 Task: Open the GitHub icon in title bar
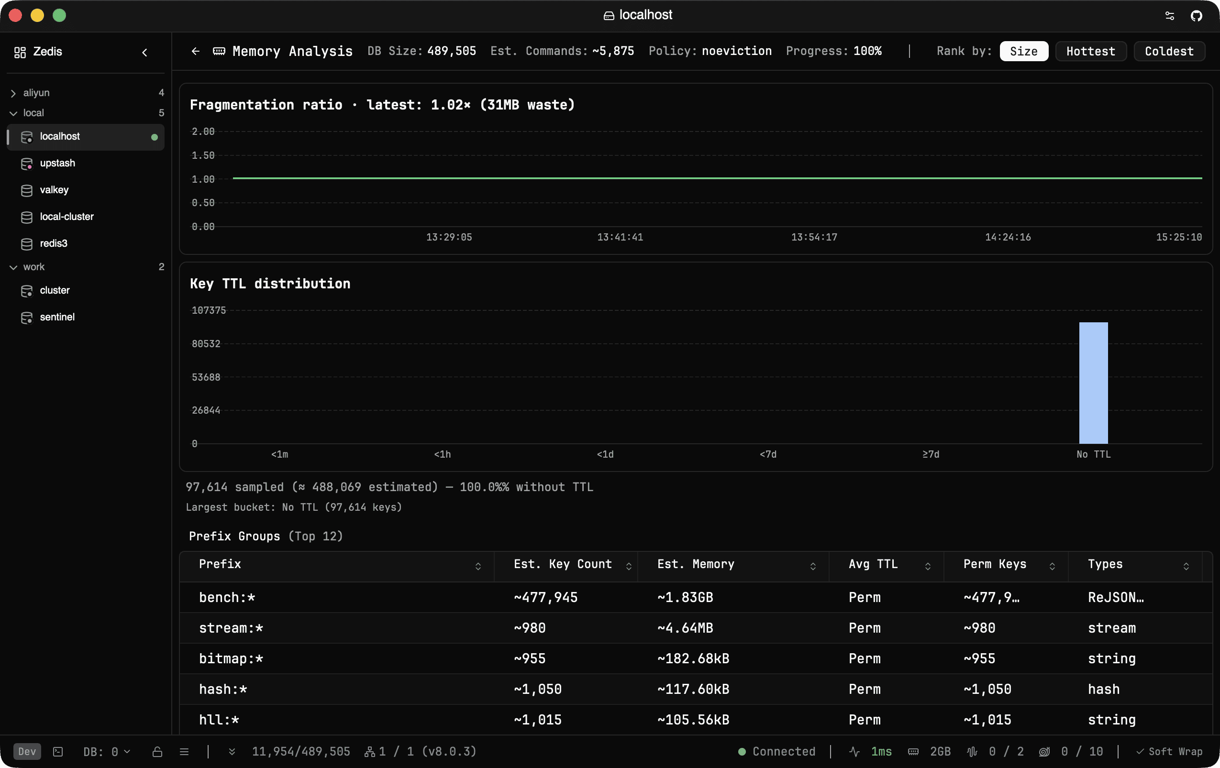[1196, 16]
